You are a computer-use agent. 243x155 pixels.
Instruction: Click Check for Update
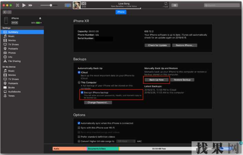157,45
